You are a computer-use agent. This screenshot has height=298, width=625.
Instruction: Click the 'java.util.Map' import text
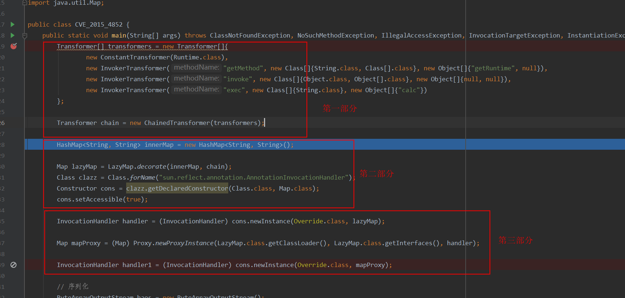[77, 3]
